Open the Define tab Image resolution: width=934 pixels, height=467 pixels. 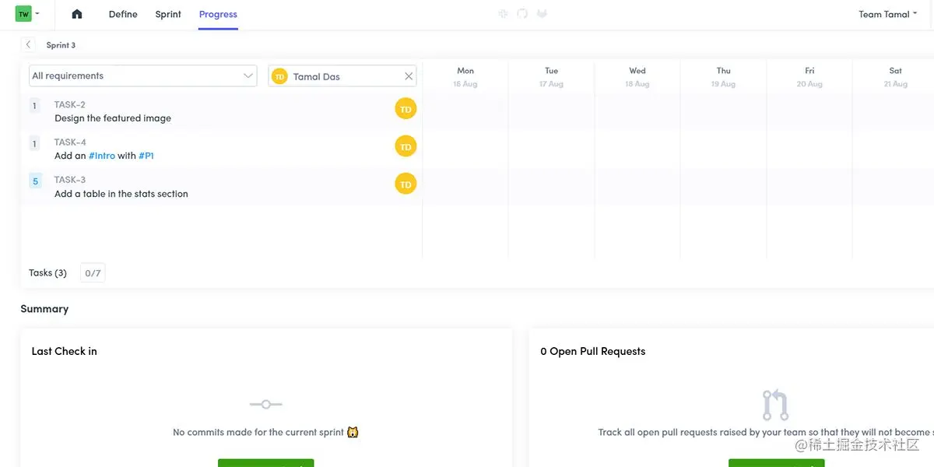click(x=123, y=14)
